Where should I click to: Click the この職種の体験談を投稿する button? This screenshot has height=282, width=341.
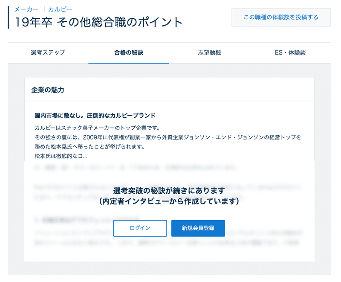[281, 17]
